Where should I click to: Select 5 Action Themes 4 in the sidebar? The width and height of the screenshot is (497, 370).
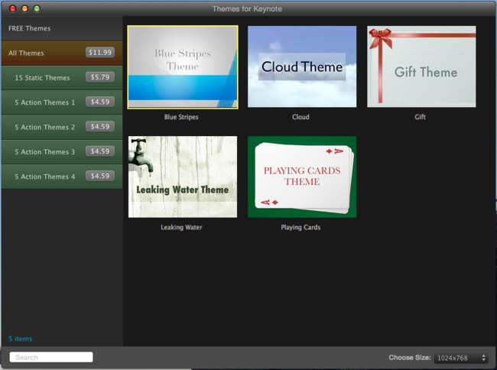tap(62, 177)
